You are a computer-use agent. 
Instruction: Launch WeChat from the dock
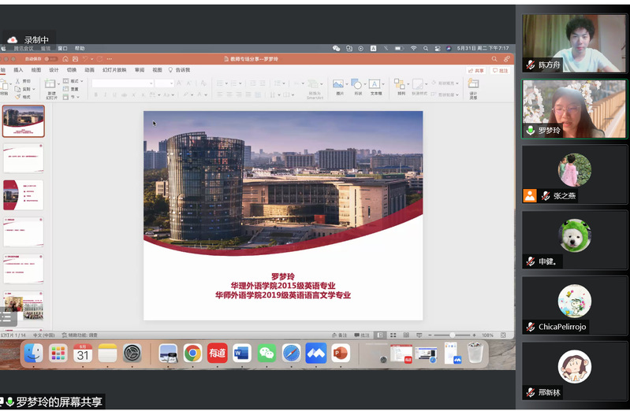pos(267,354)
